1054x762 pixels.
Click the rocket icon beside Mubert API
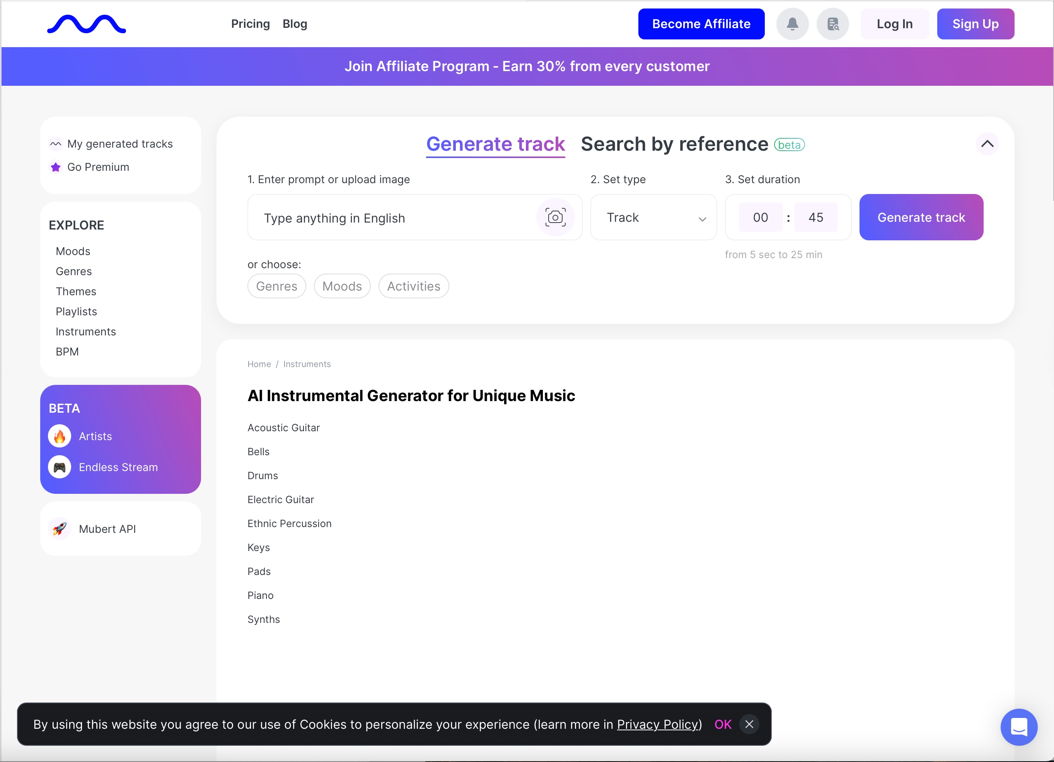pyautogui.click(x=60, y=529)
